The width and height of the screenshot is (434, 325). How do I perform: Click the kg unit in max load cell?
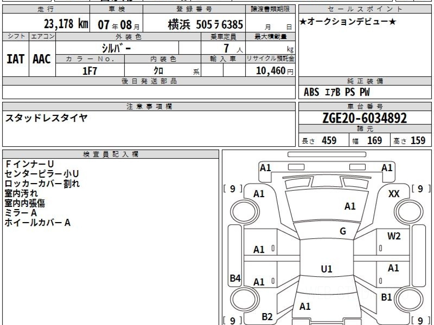[290, 50]
